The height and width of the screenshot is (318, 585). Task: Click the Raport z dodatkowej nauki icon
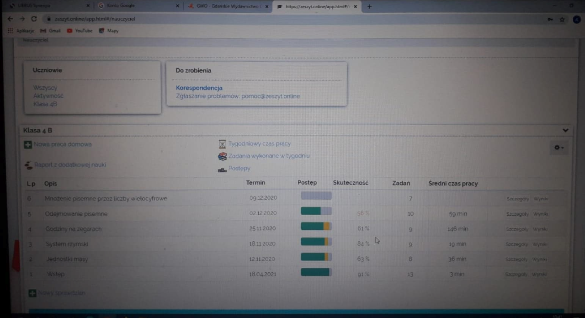point(28,165)
